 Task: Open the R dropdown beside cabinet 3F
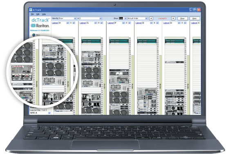(x=130, y=23)
